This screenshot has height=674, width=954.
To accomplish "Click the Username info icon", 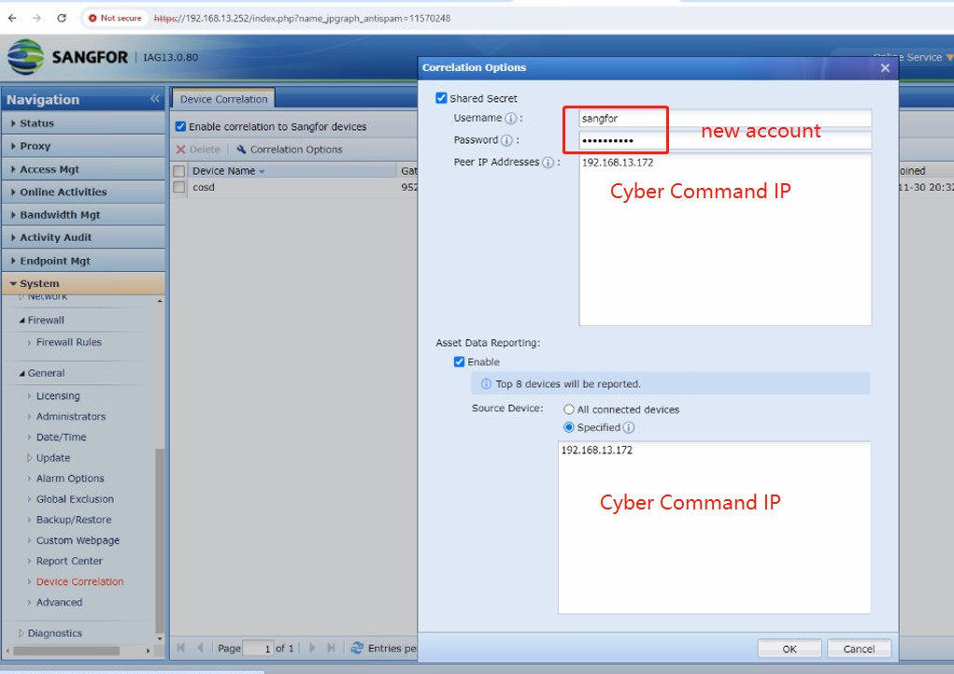I will tap(511, 118).
